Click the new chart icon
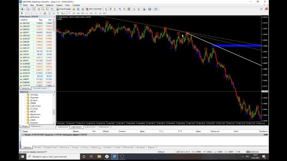Image resolution: width=287 pixels, height=161 pixels. click(x=22, y=9)
